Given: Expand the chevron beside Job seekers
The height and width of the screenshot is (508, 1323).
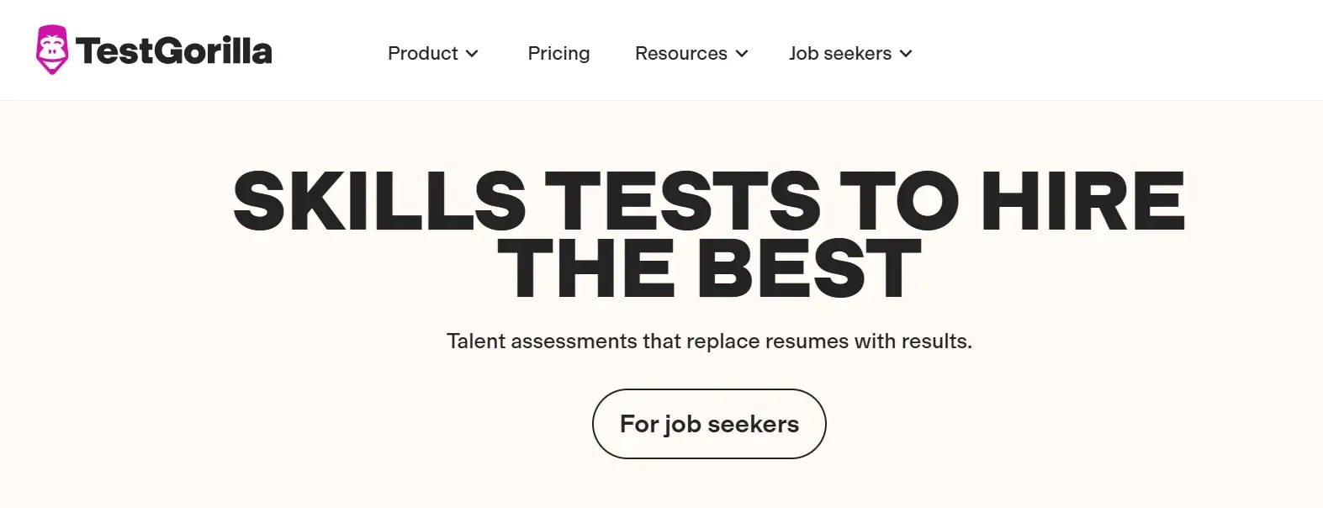Looking at the screenshot, I should click(905, 54).
